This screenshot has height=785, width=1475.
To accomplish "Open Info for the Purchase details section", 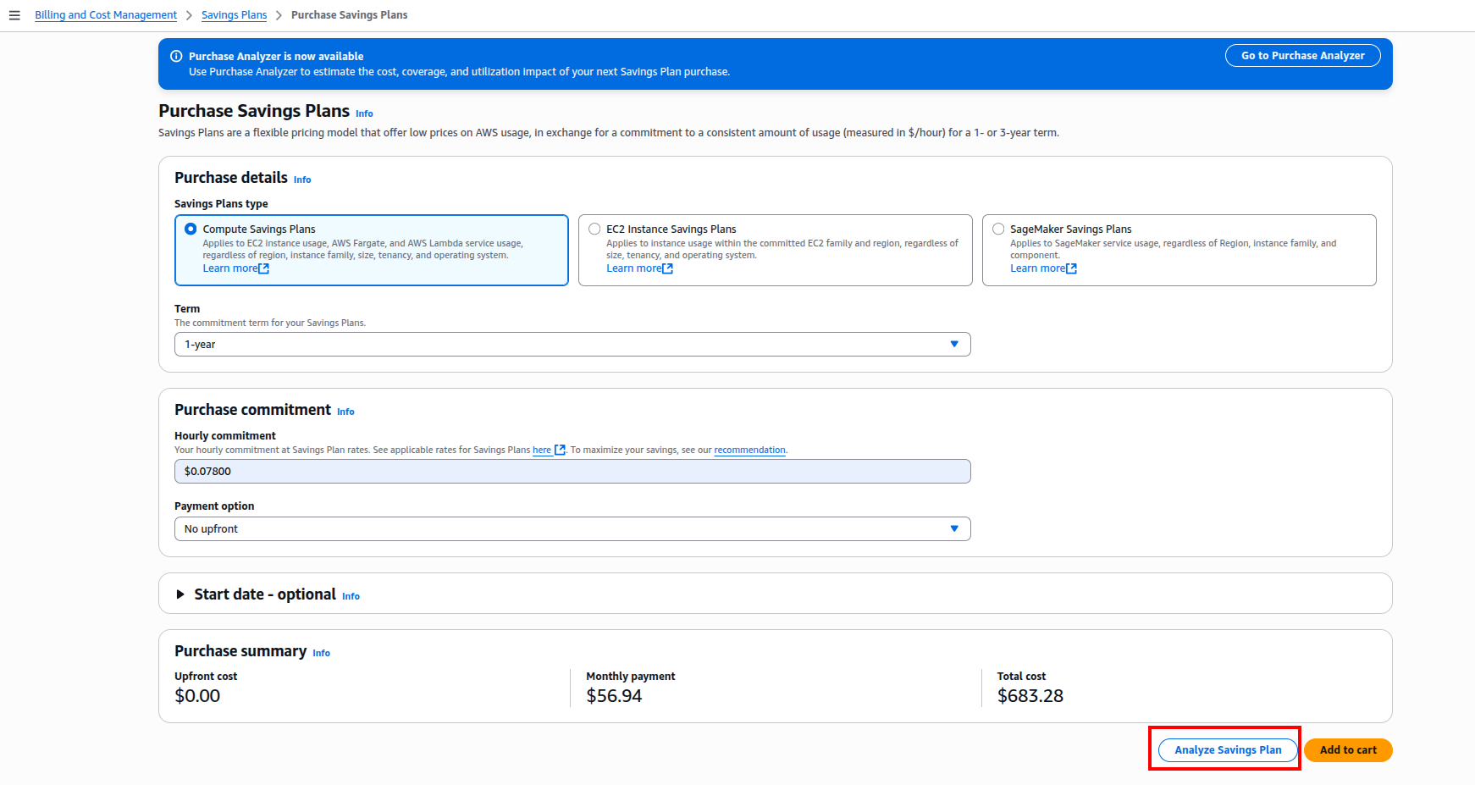I will (x=302, y=180).
